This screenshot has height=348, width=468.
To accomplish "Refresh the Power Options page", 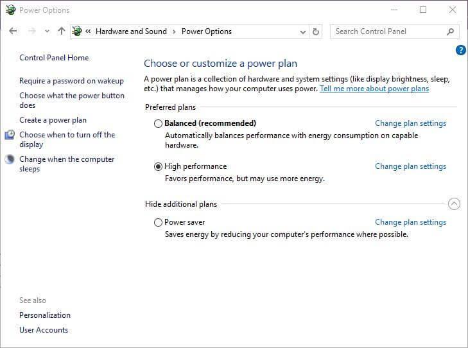I will [x=316, y=31].
